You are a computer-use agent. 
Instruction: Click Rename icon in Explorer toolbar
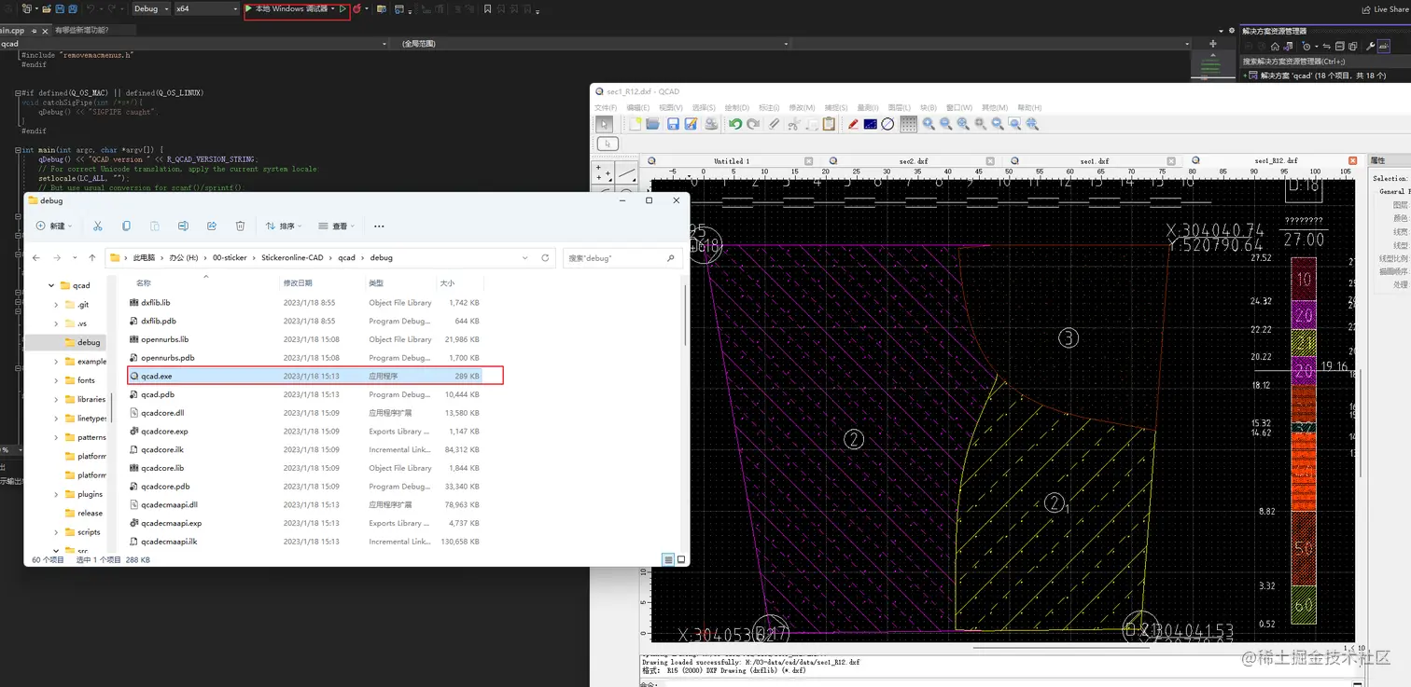click(x=183, y=226)
